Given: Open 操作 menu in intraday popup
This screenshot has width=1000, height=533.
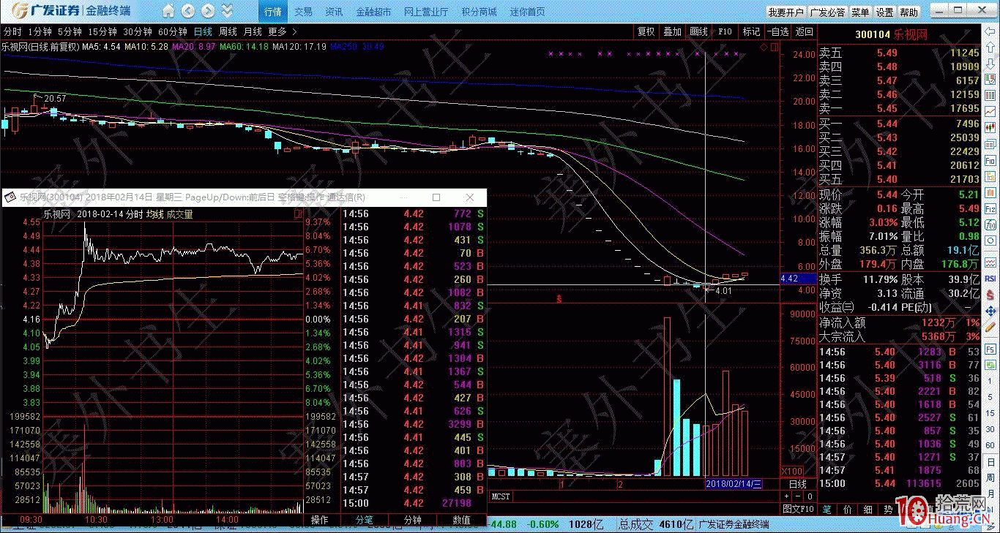Looking at the screenshot, I should [319, 521].
